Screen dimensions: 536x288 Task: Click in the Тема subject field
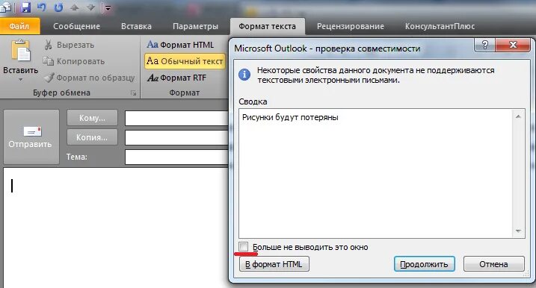176,157
